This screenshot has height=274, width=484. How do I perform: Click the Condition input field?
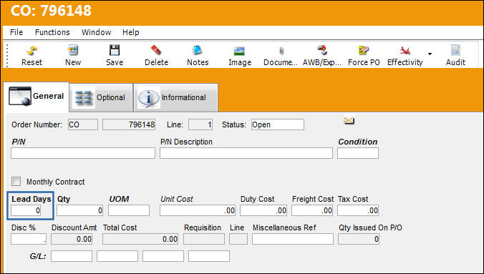(358, 153)
